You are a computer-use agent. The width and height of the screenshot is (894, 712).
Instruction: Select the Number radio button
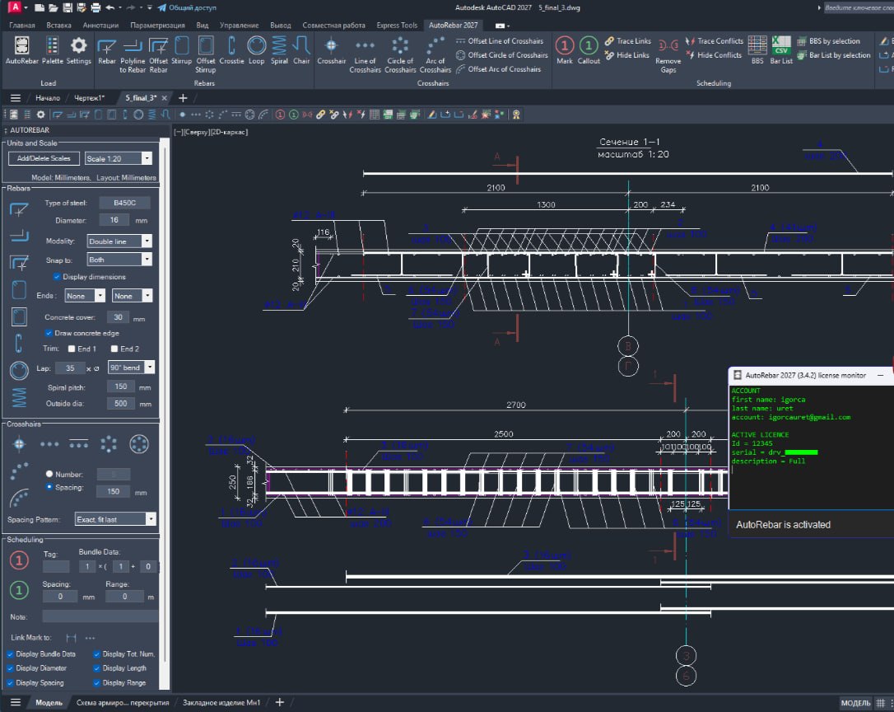[49, 474]
